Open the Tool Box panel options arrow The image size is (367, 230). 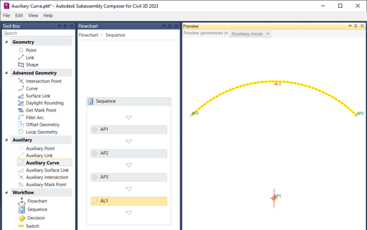[x=60, y=26]
